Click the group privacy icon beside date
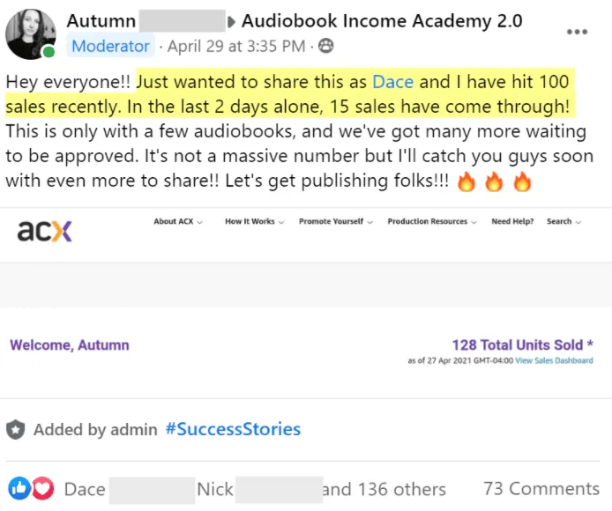The height and width of the screenshot is (511, 612). (326, 46)
